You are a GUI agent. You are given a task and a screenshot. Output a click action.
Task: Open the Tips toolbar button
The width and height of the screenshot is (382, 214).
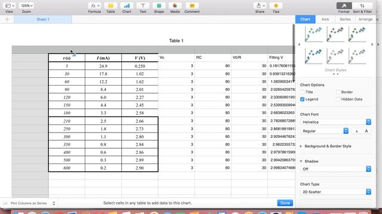[x=276, y=5]
